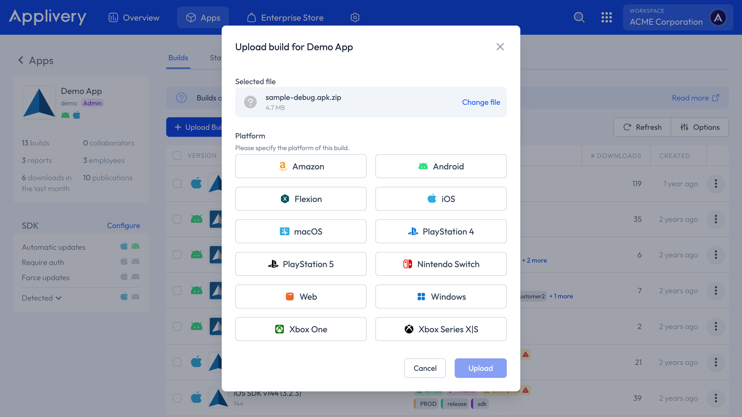Choose the macOS platform
The width and height of the screenshot is (742, 417).
coord(301,231)
